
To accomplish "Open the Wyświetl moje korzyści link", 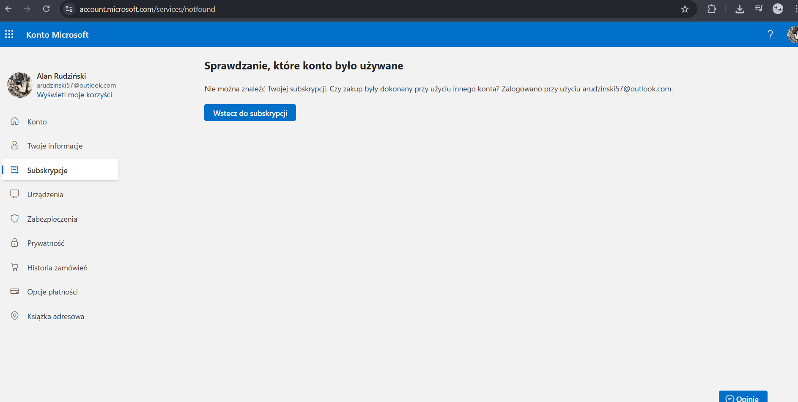I will pos(74,95).
